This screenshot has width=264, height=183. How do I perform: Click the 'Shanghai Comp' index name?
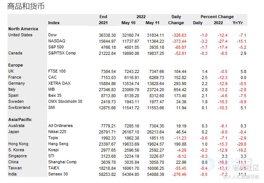coord(62,162)
